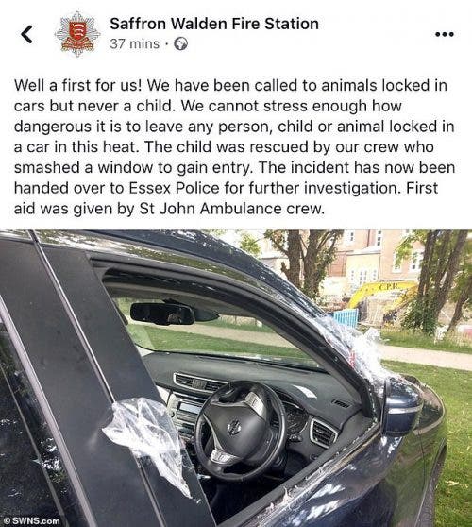Open the 37 mins timestamp link
The width and height of the screenshot is (472, 527).
[134, 44]
